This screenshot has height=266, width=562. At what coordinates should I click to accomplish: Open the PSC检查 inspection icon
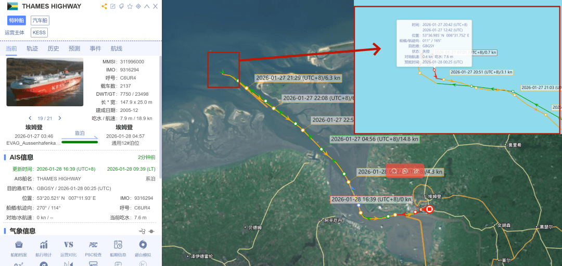click(93, 245)
